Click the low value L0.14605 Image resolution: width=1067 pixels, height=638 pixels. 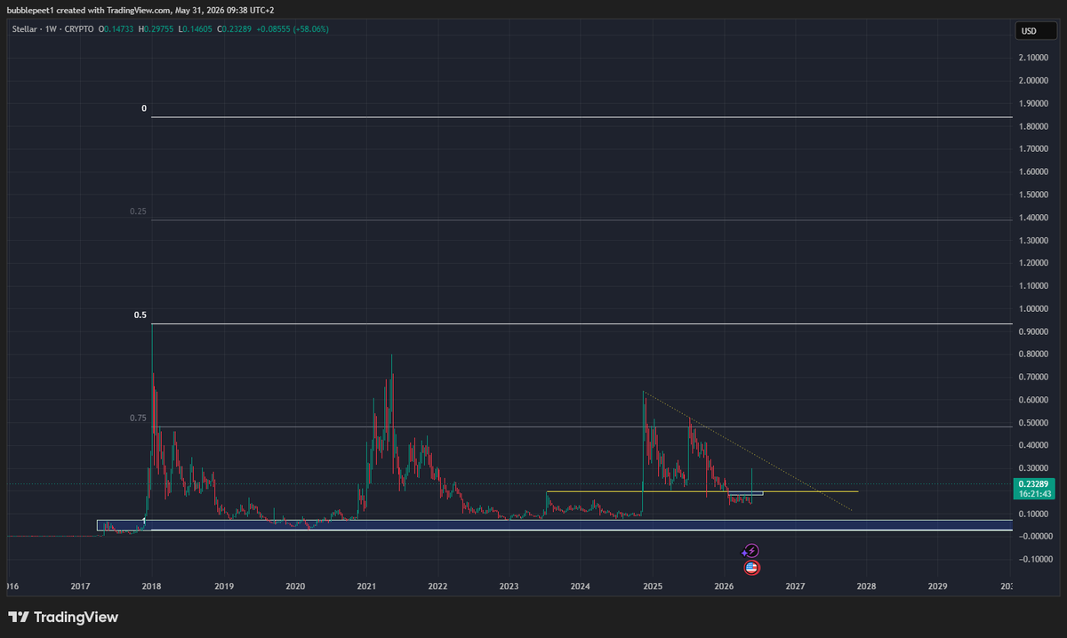pos(196,29)
